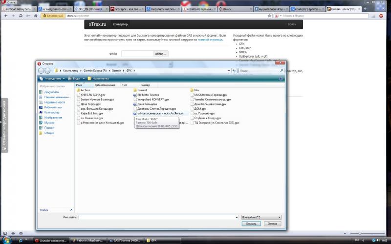Click the Имя файла text field
Viewport: 391px width, 244px height.
pos(157,217)
